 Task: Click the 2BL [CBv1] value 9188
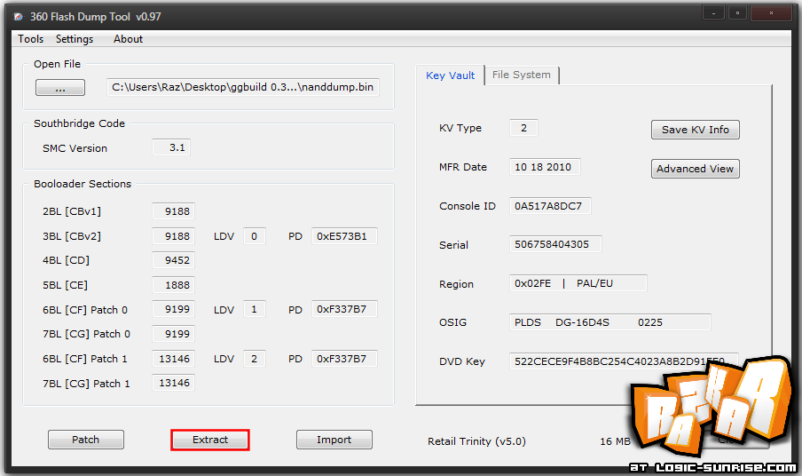[173, 211]
